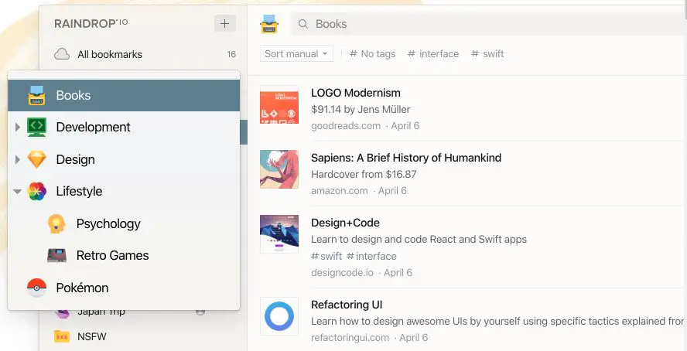Open the Refactoring UI bookmark title
The height and width of the screenshot is (351, 687).
pos(347,305)
